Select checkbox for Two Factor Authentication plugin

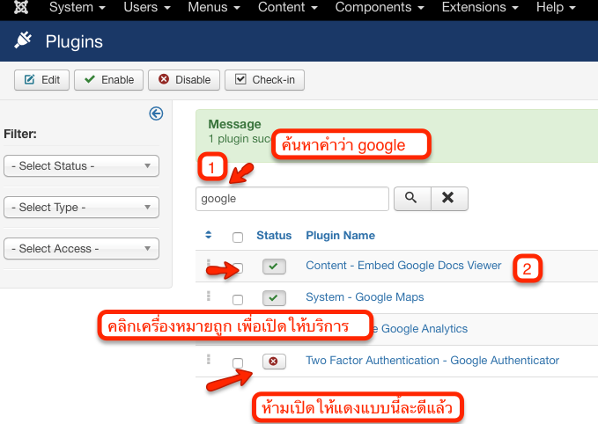coord(238,363)
